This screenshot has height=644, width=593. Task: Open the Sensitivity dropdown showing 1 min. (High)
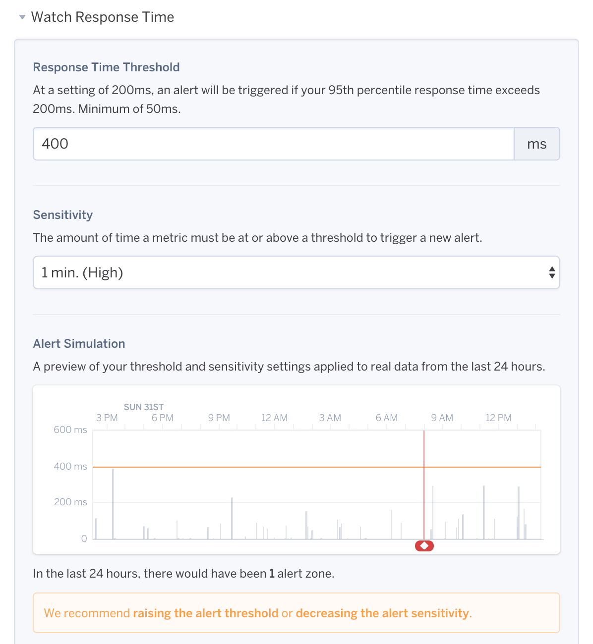296,272
